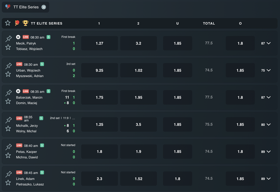Bet 1.02 on Myszewski, Adrian
280x192 pixels.
[138, 70]
